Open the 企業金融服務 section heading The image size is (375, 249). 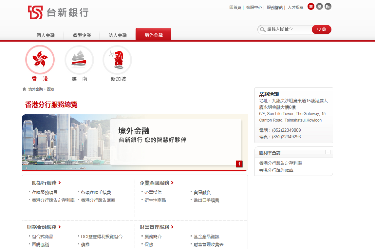tap(155, 183)
